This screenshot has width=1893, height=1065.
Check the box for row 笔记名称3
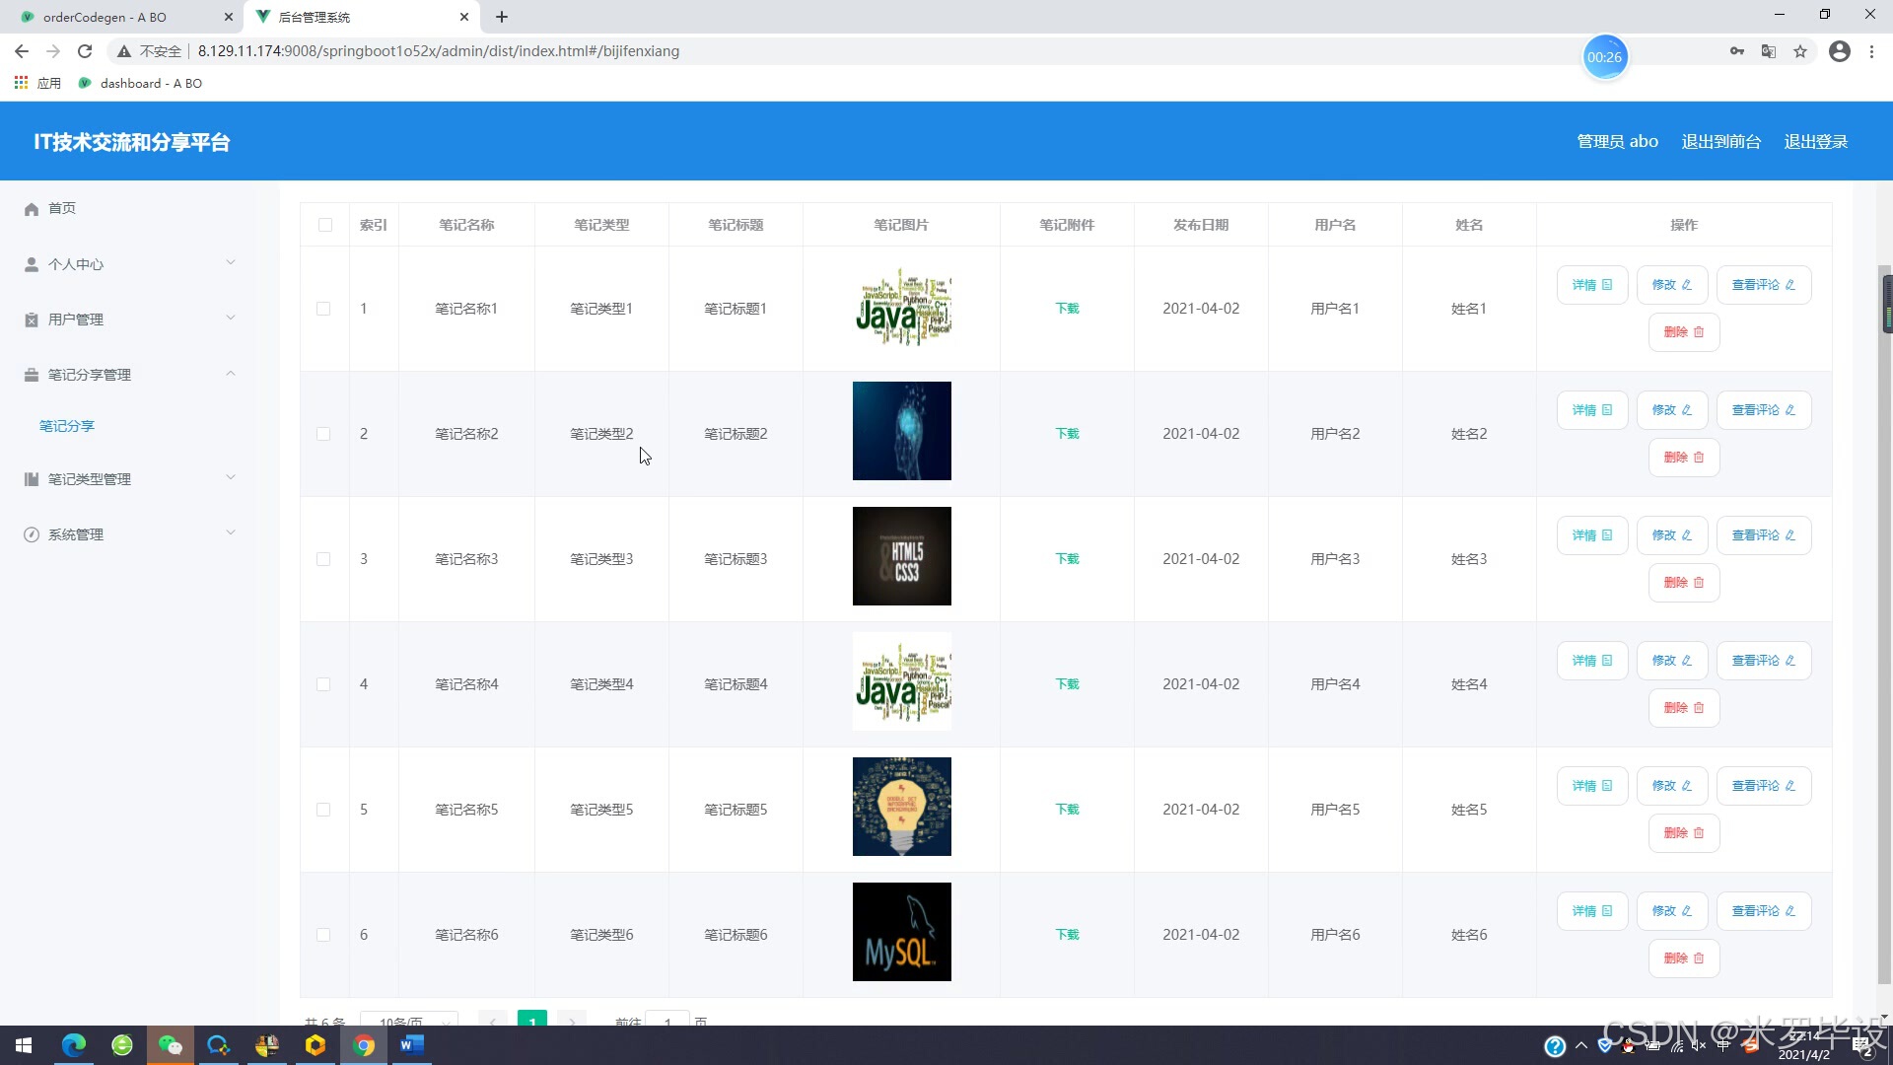[x=323, y=559]
